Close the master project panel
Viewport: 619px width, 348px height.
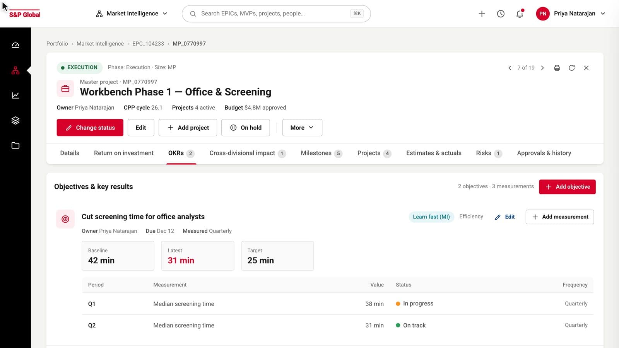tap(587, 68)
